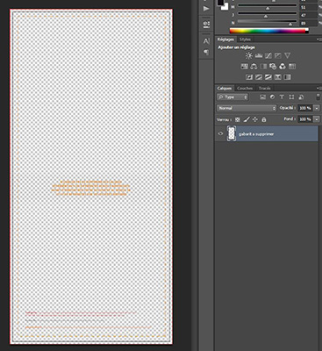Toggle lock transparent pixels
Image resolution: width=322 pixels, height=351 pixels.
pyautogui.click(x=238, y=119)
